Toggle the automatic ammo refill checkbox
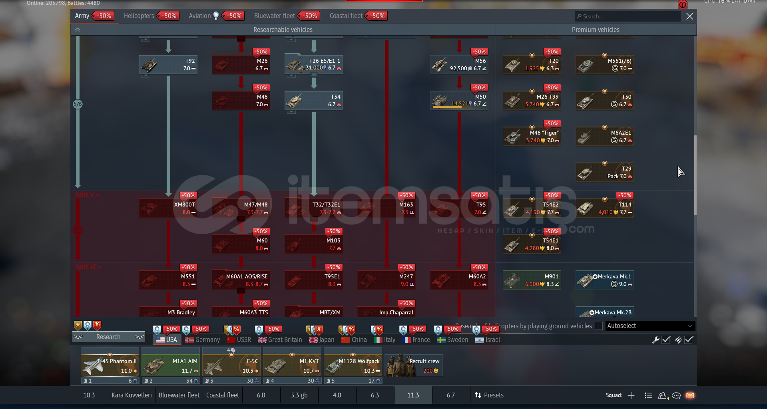Screen dimensions: 767x409 click(689, 340)
